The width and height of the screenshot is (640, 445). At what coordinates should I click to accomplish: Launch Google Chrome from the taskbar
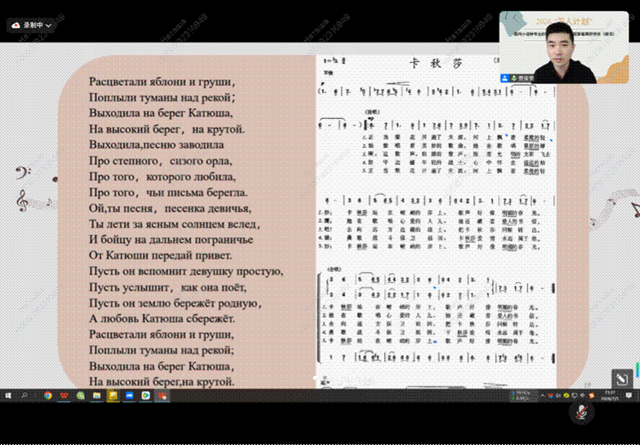48,395
